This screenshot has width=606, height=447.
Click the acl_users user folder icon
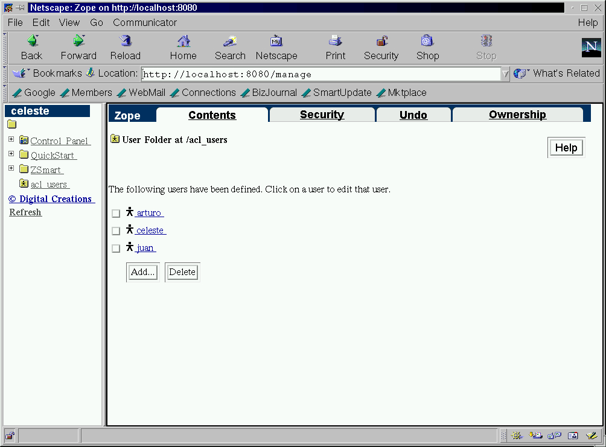[24, 183]
